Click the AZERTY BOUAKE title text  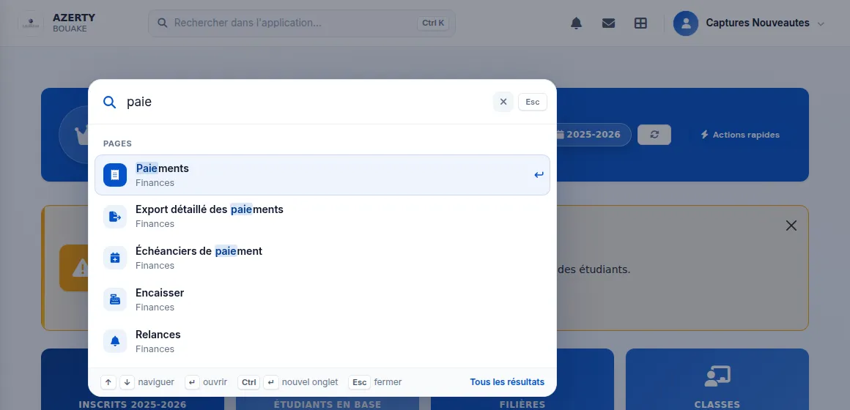pos(74,23)
